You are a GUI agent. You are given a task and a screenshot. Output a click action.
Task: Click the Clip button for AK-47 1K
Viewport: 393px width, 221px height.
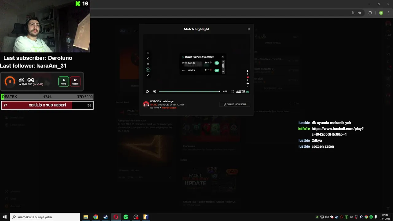click(217, 70)
